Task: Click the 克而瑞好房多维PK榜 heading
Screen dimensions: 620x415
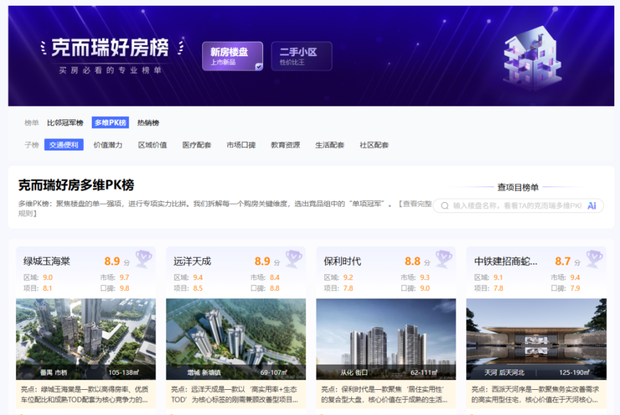Action: pos(76,185)
